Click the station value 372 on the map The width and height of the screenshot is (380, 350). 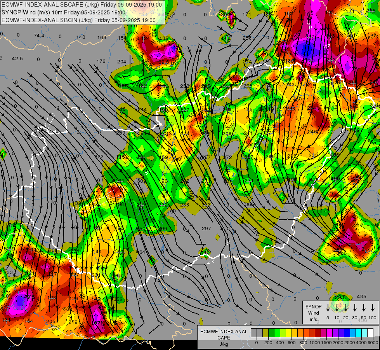tap(227, 157)
